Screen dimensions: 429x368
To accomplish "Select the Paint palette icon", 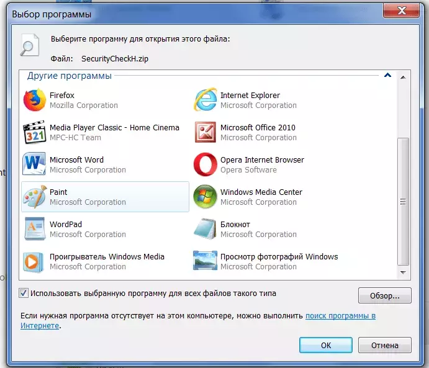I will point(35,197).
